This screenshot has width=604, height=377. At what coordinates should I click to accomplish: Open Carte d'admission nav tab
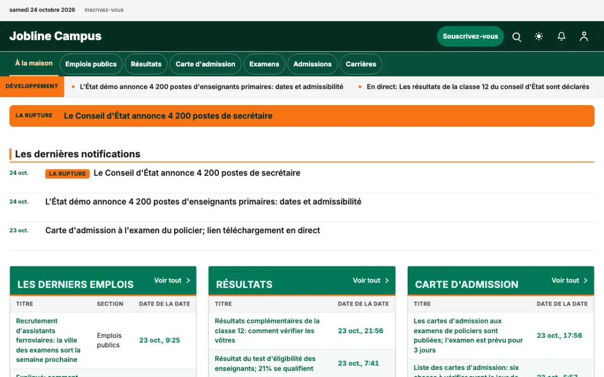205,64
